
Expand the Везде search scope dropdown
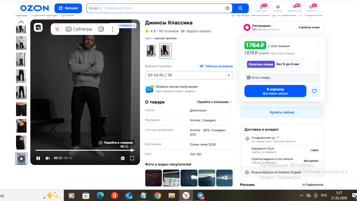(x=95, y=8)
